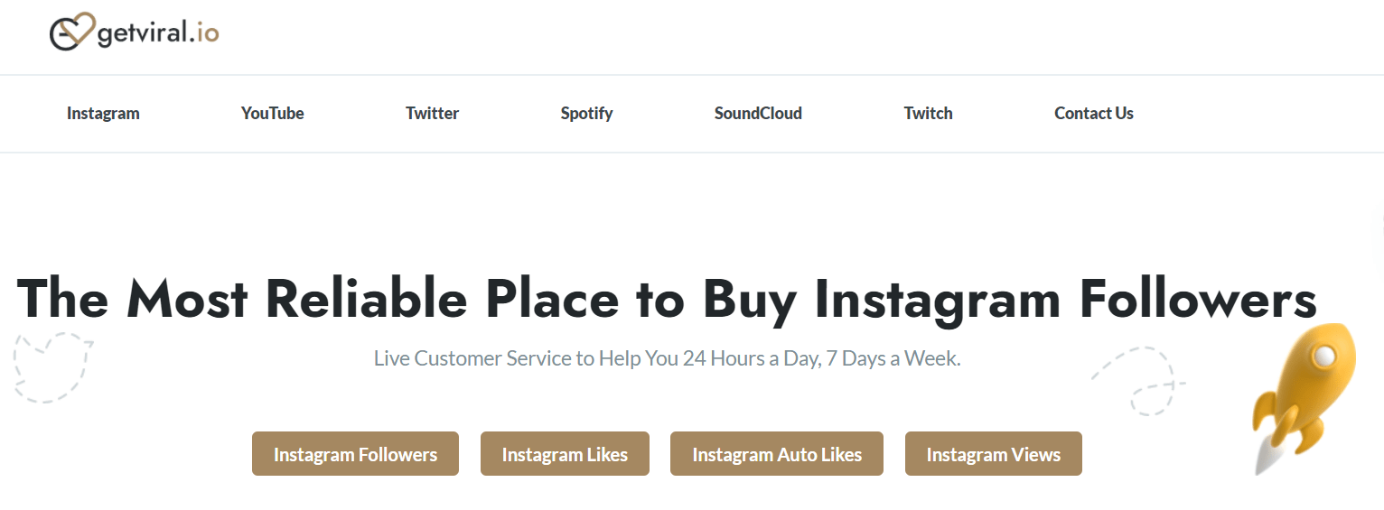This screenshot has height=510, width=1384.
Task: Select Spotify in the navigation bar
Action: pyautogui.click(x=586, y=114)
